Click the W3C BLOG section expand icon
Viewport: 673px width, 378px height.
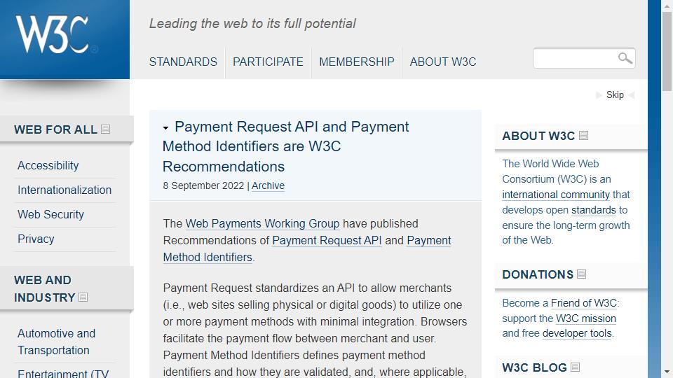pyautogui.click(x=575, y=367)
